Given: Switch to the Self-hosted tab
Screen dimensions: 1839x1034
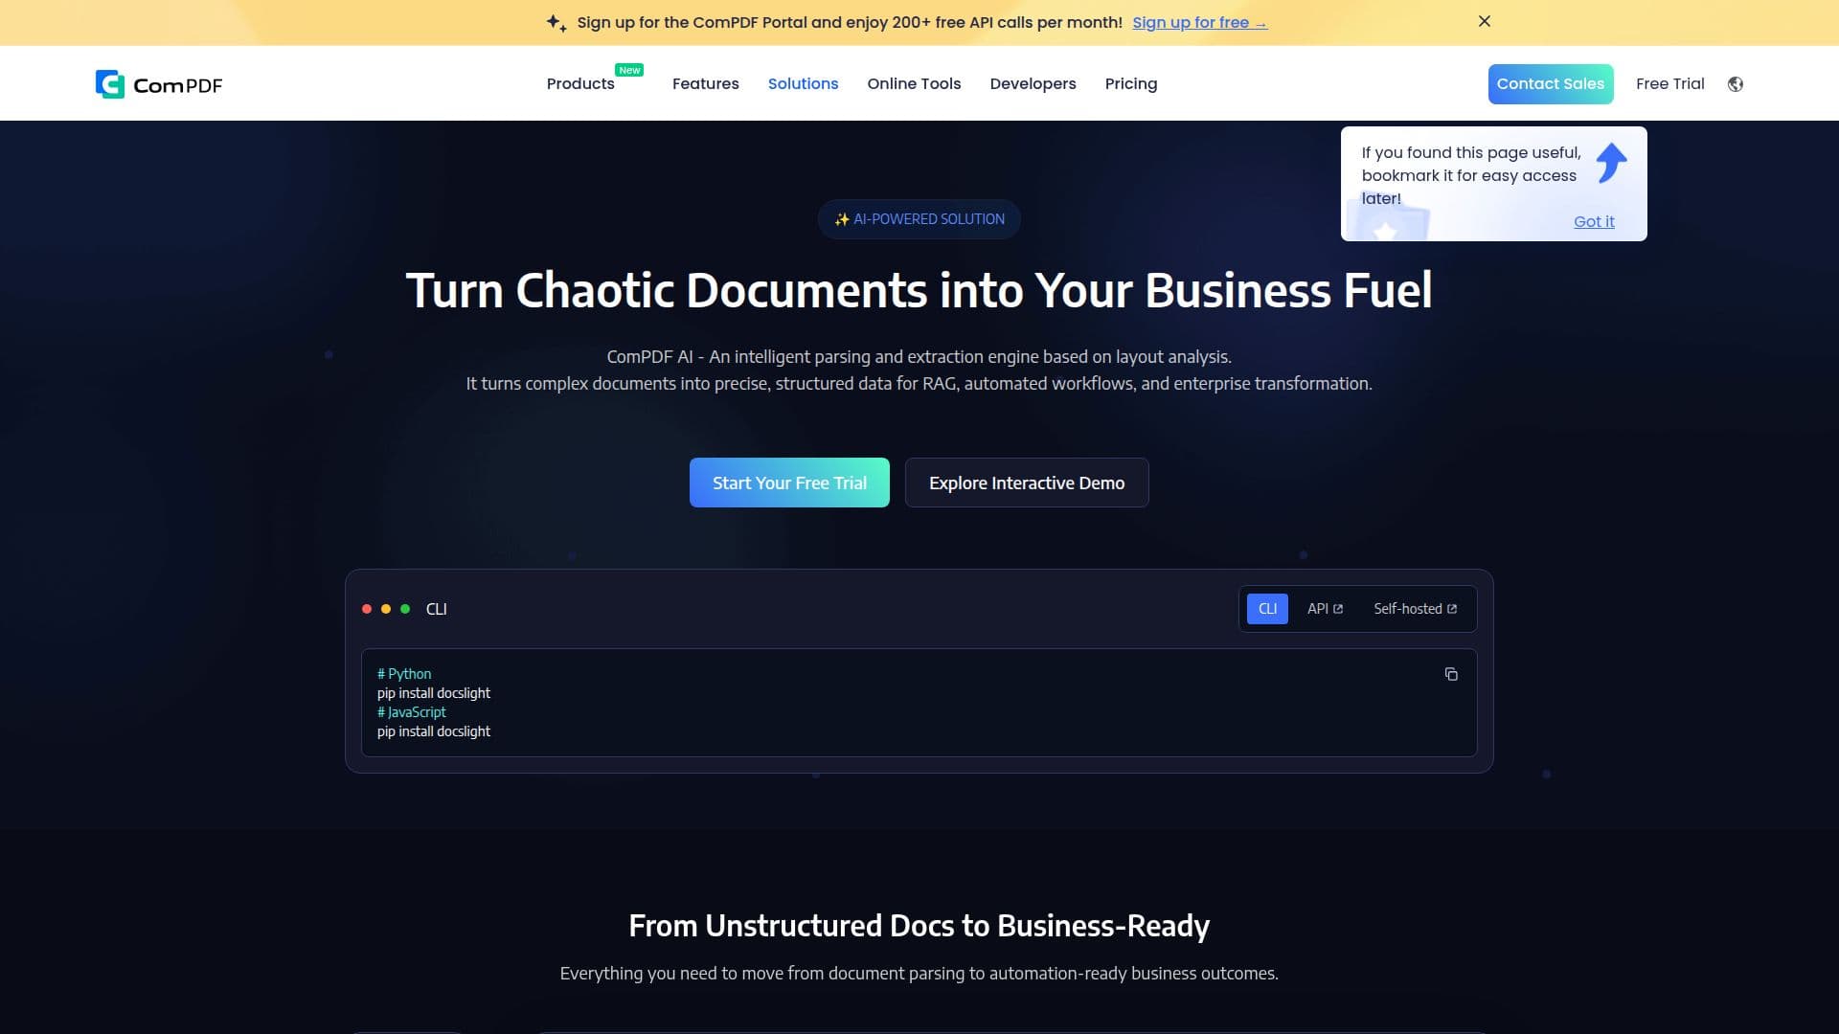Looking at the screenshot, I should point(1415,609).
